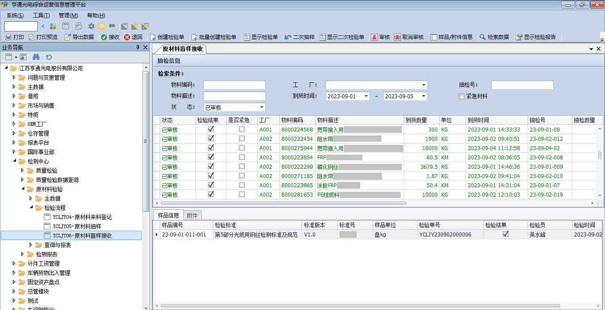Click binoculars search icon in 业务导航
Screen dimensions: 605x310
(x=36, y=57)
